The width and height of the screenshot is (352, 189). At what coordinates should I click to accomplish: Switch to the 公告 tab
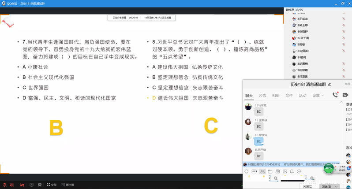262,95
